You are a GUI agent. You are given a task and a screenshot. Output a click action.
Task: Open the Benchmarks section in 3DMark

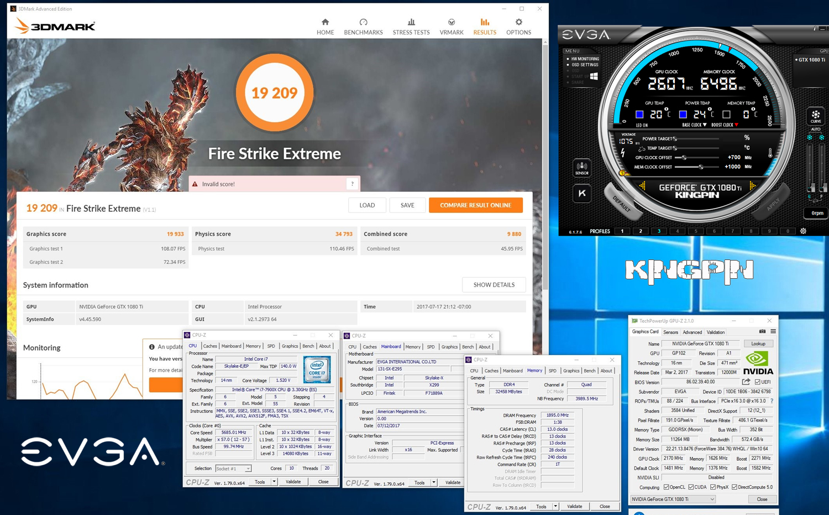pyautogui.click(x=363, y=27)
